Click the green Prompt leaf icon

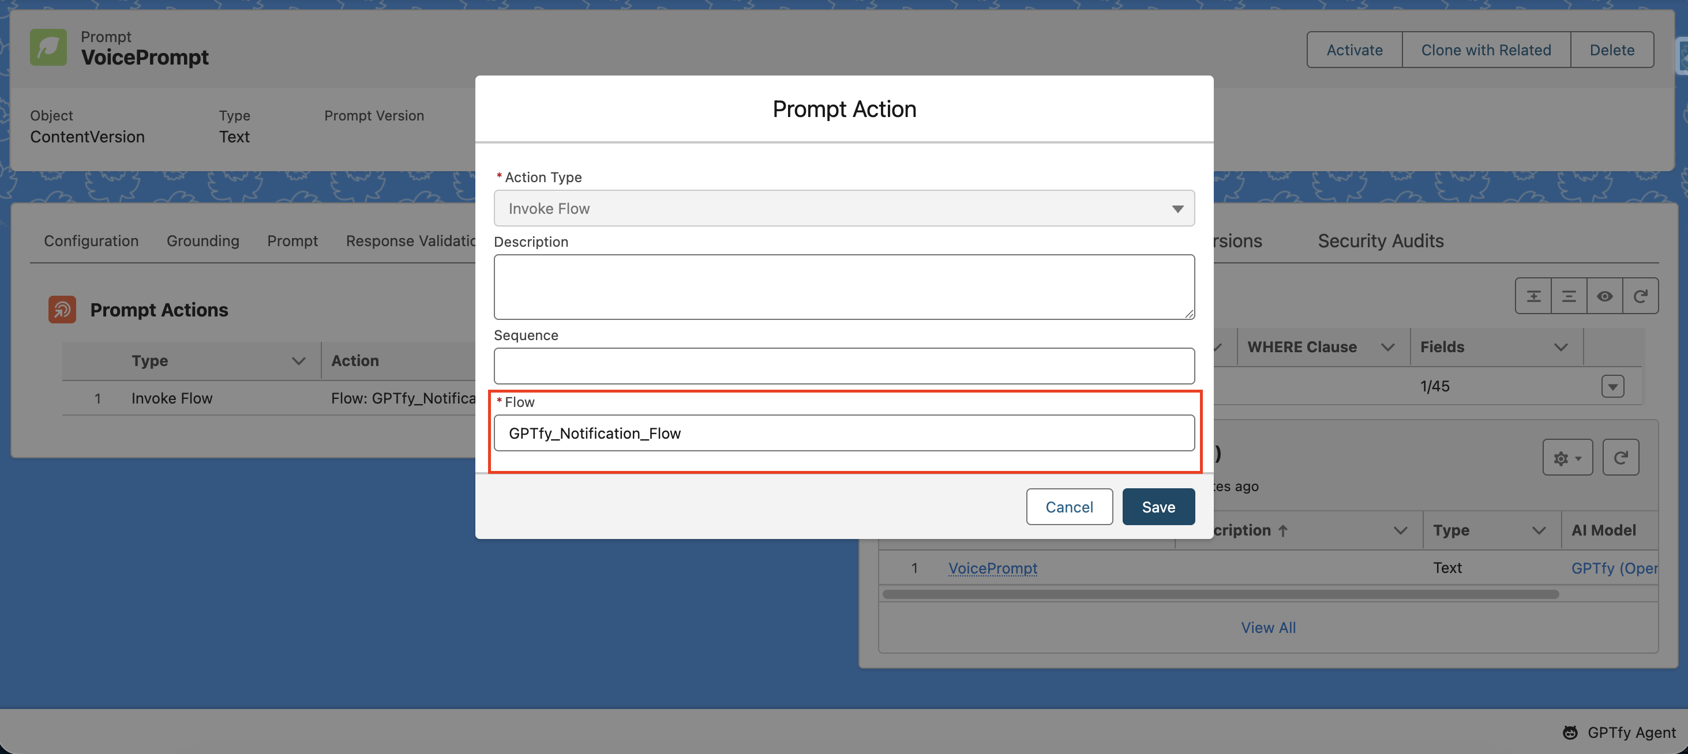tap(48, 47)
